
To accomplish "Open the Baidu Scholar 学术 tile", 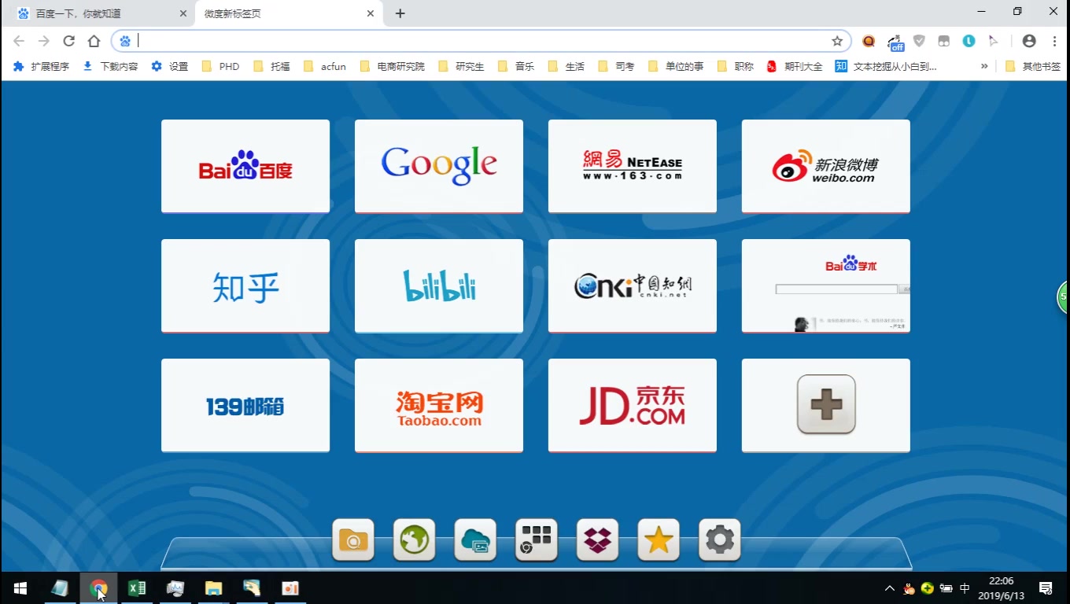I will pos(826,285).
